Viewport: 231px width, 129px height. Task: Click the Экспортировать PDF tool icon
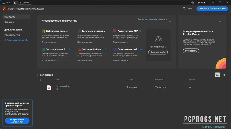(43, 49)
